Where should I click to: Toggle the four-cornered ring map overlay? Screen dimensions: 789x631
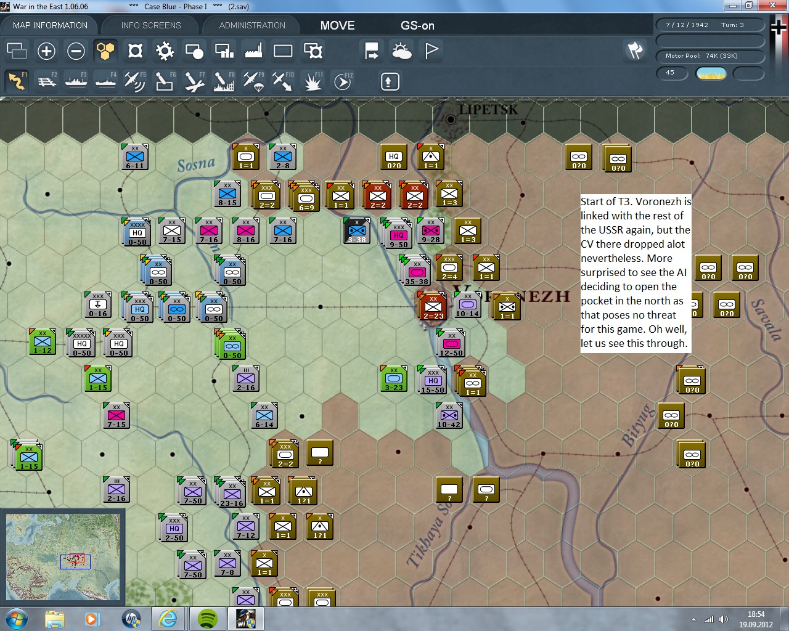point(135,51)
